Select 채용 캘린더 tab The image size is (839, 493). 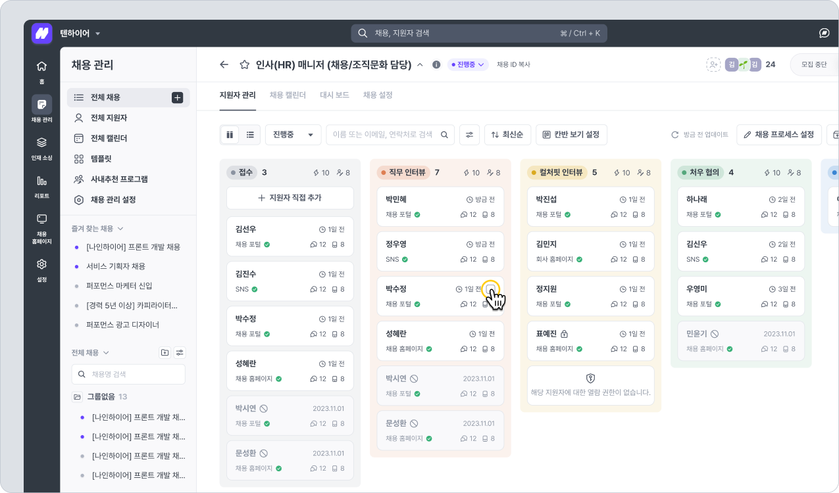coord(288,95)
